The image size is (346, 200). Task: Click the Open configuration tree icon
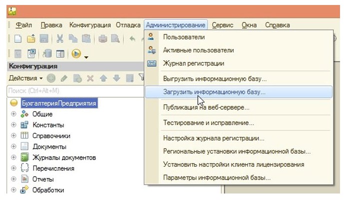[18, 53]
